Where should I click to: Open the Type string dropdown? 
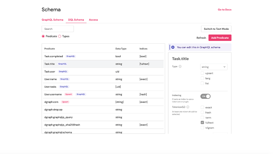coord(214,67)
